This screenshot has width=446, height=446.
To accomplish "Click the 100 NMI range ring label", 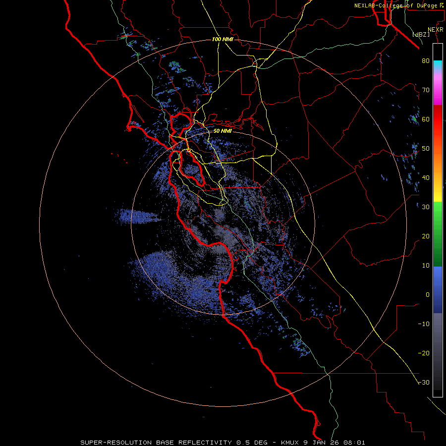I will pyautogui.click(x=223, y=39).
